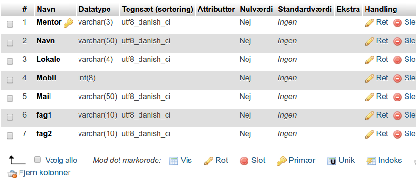Image resolution: width=416 pixels, height=181 pixels.
Task: Click the red delete icon in Navn row
Action: pos(397,41)
